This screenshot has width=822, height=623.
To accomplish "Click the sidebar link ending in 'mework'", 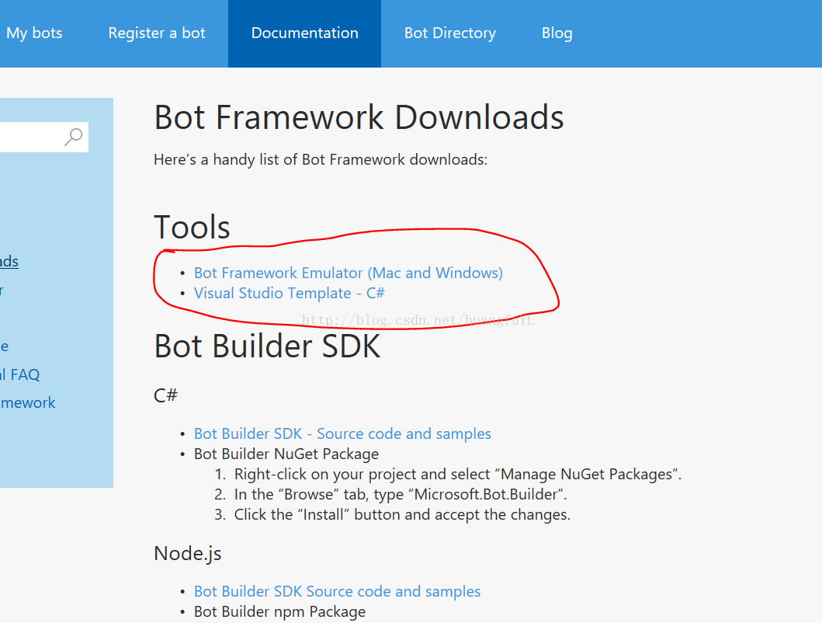I will (28, 403).
